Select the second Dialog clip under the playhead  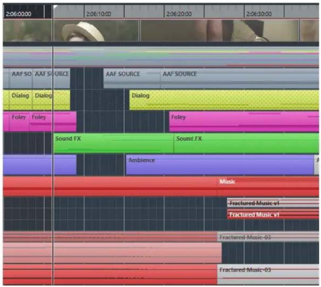[51, 100]
